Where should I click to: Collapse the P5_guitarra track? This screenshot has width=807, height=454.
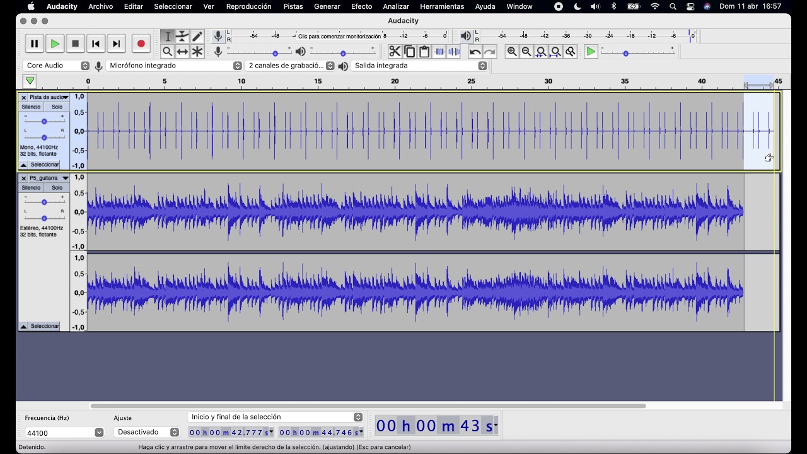23,327
